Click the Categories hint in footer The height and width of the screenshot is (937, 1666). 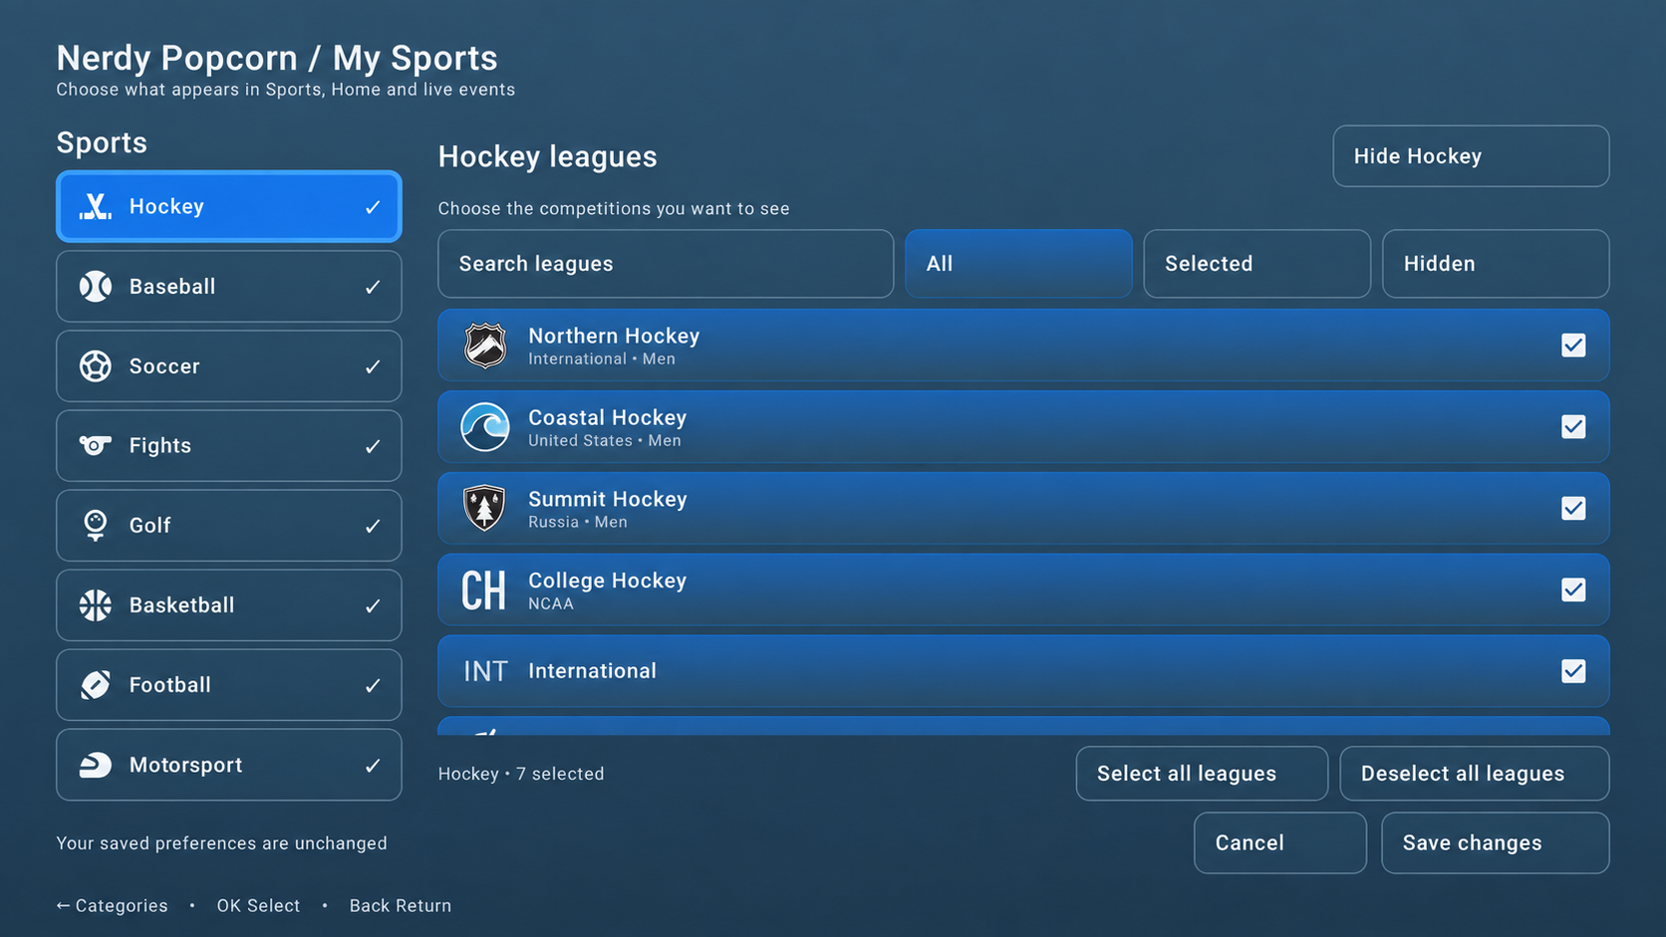pyautogui.click(x=112, y=906)
